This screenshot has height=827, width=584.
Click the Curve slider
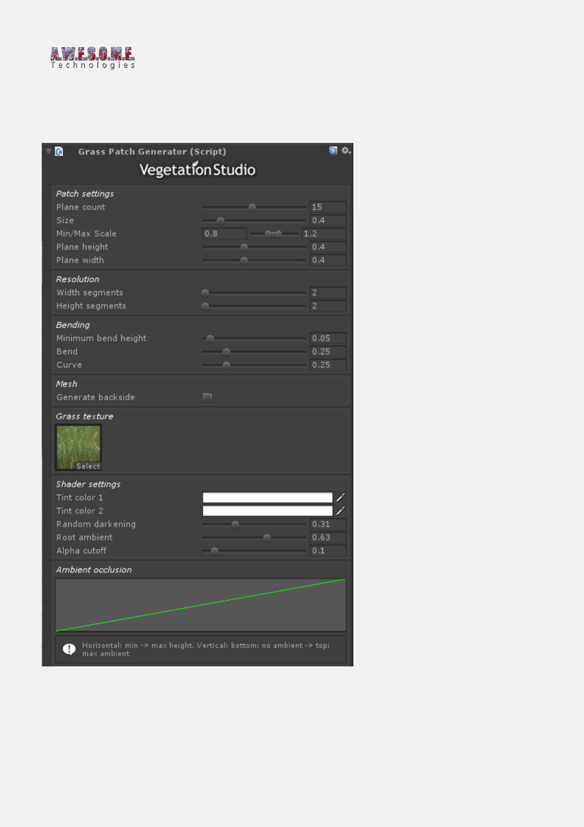click(254, 365)
